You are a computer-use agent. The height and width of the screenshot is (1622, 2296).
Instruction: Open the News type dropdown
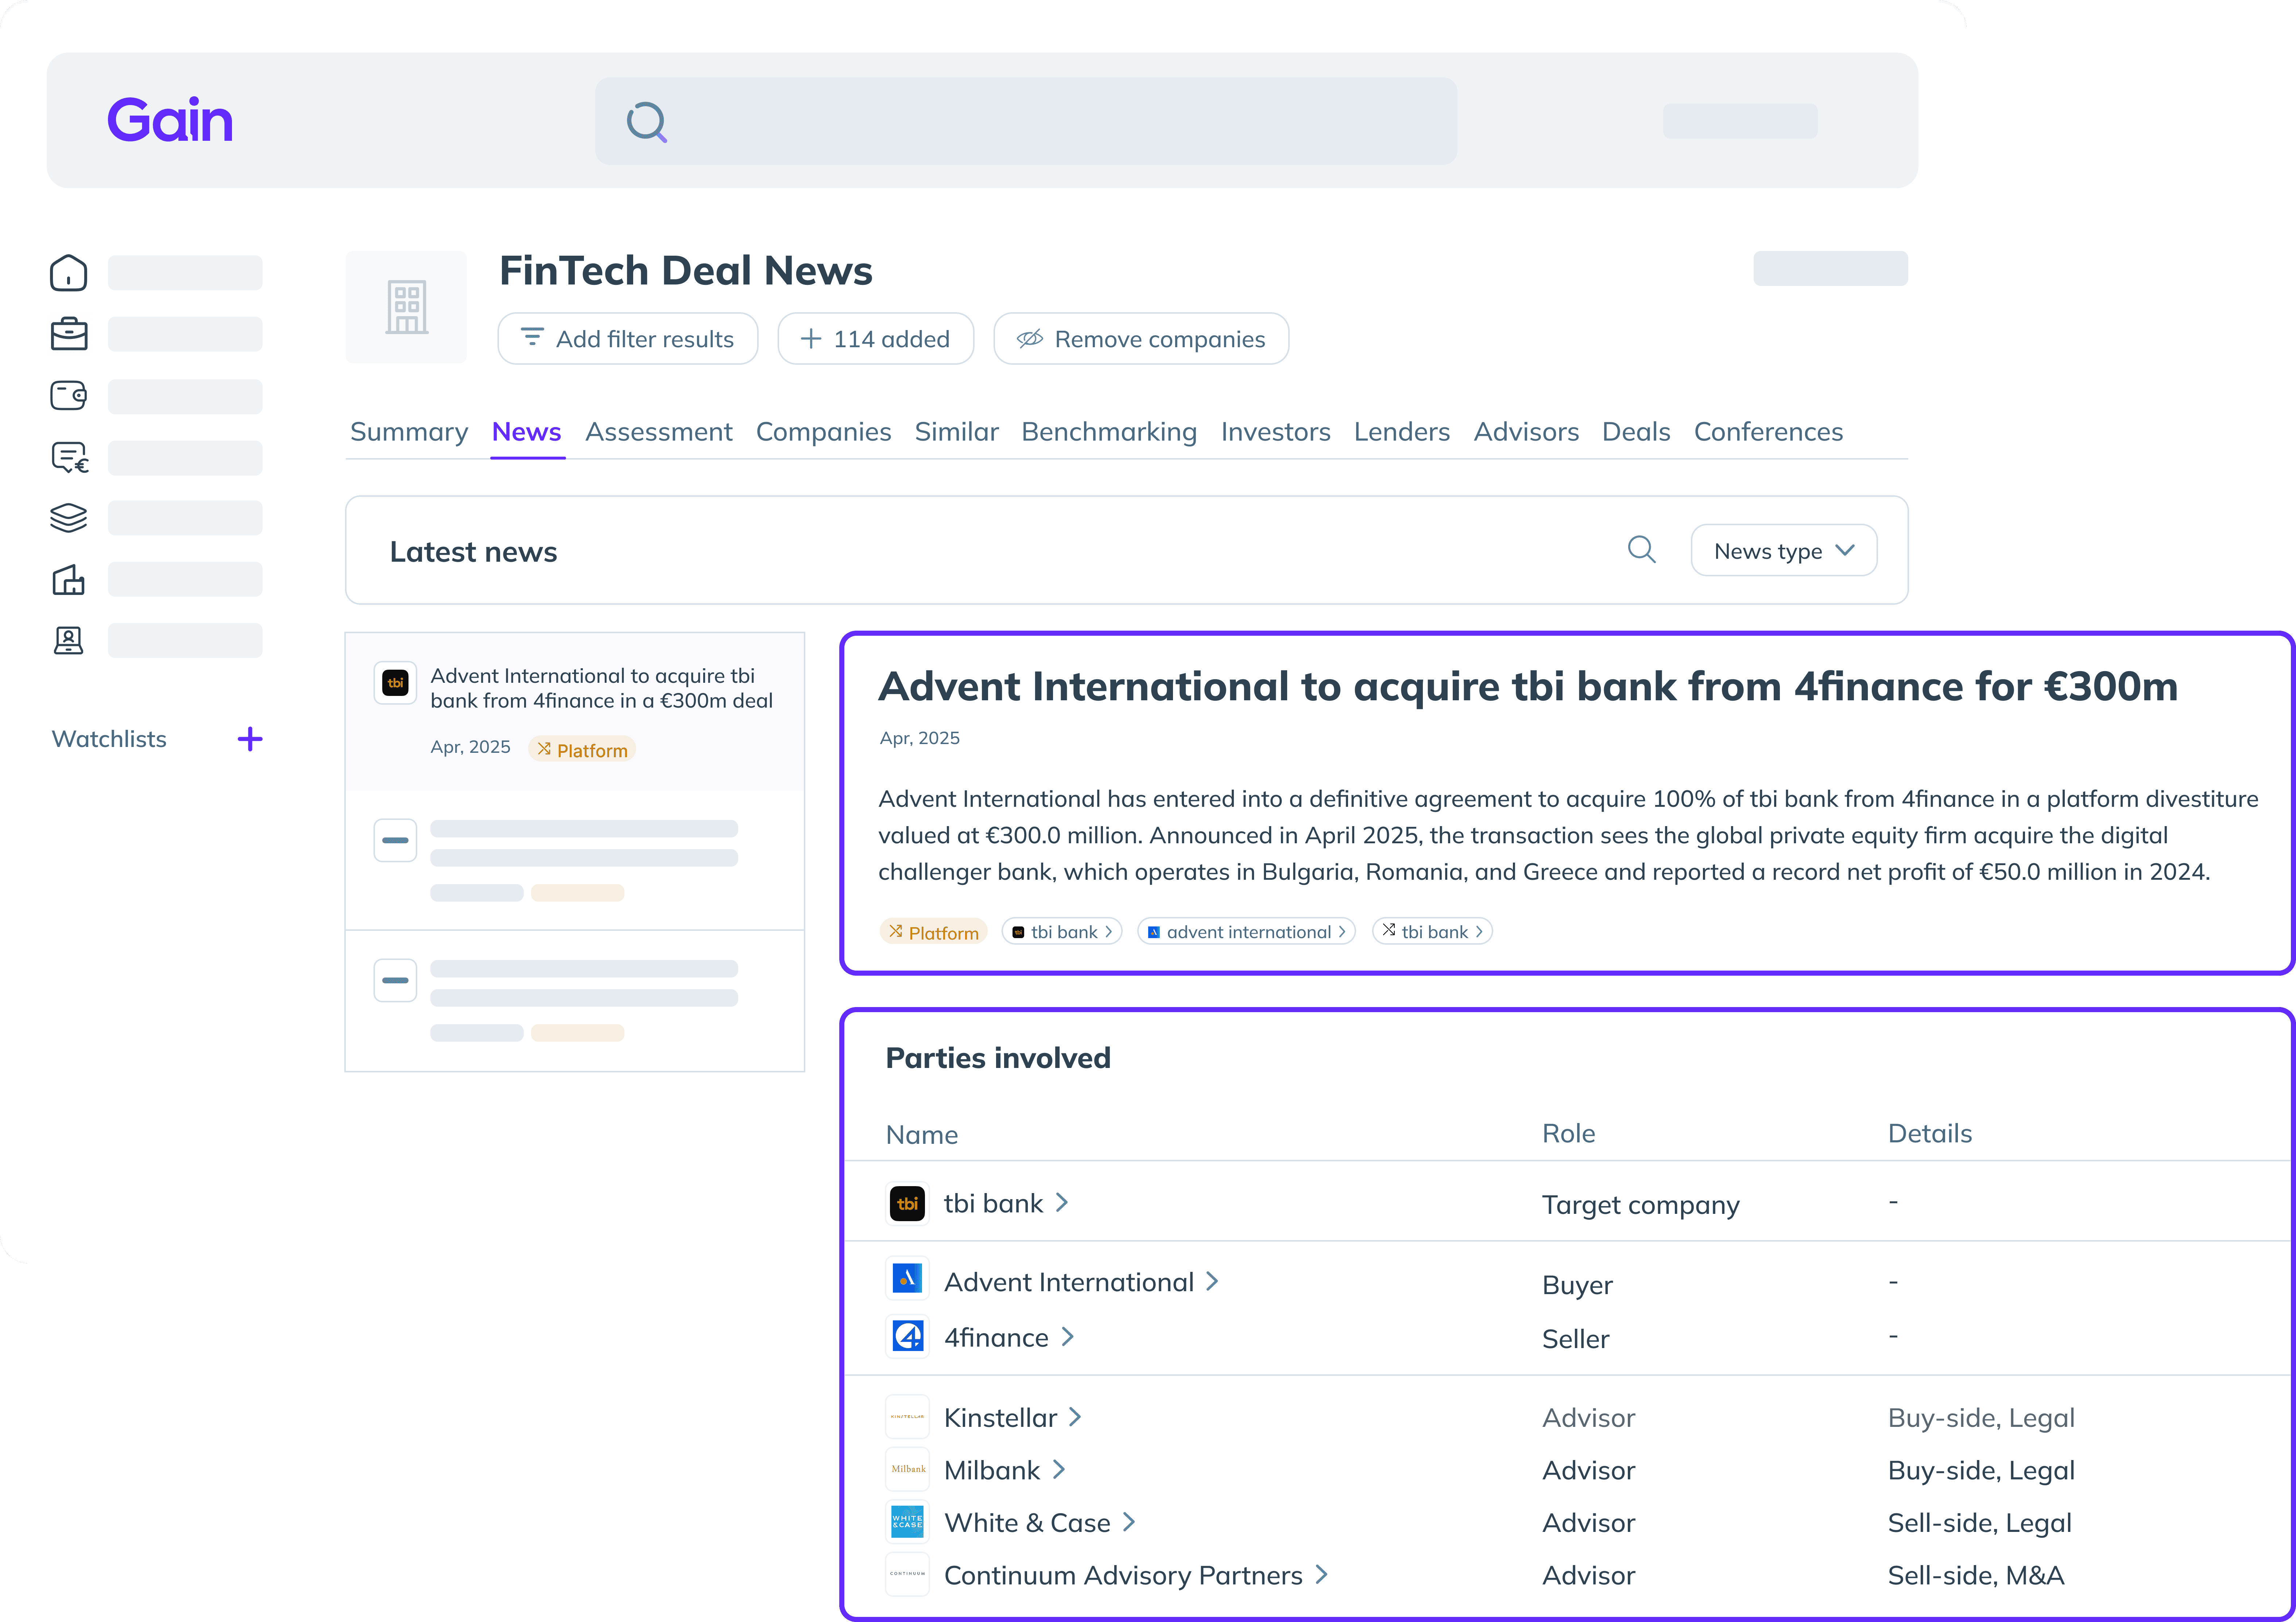point(1783,551)
